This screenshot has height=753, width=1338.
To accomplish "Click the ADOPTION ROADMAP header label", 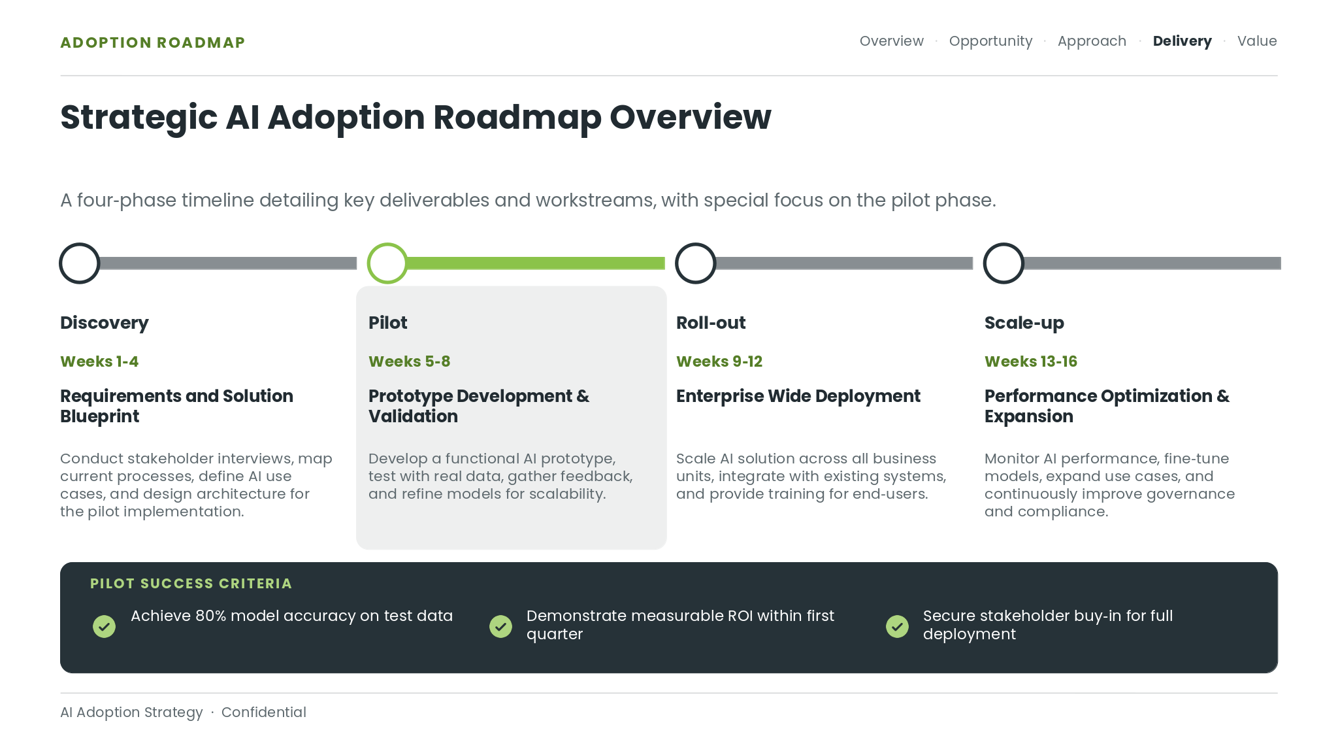I will coord(152,42).
